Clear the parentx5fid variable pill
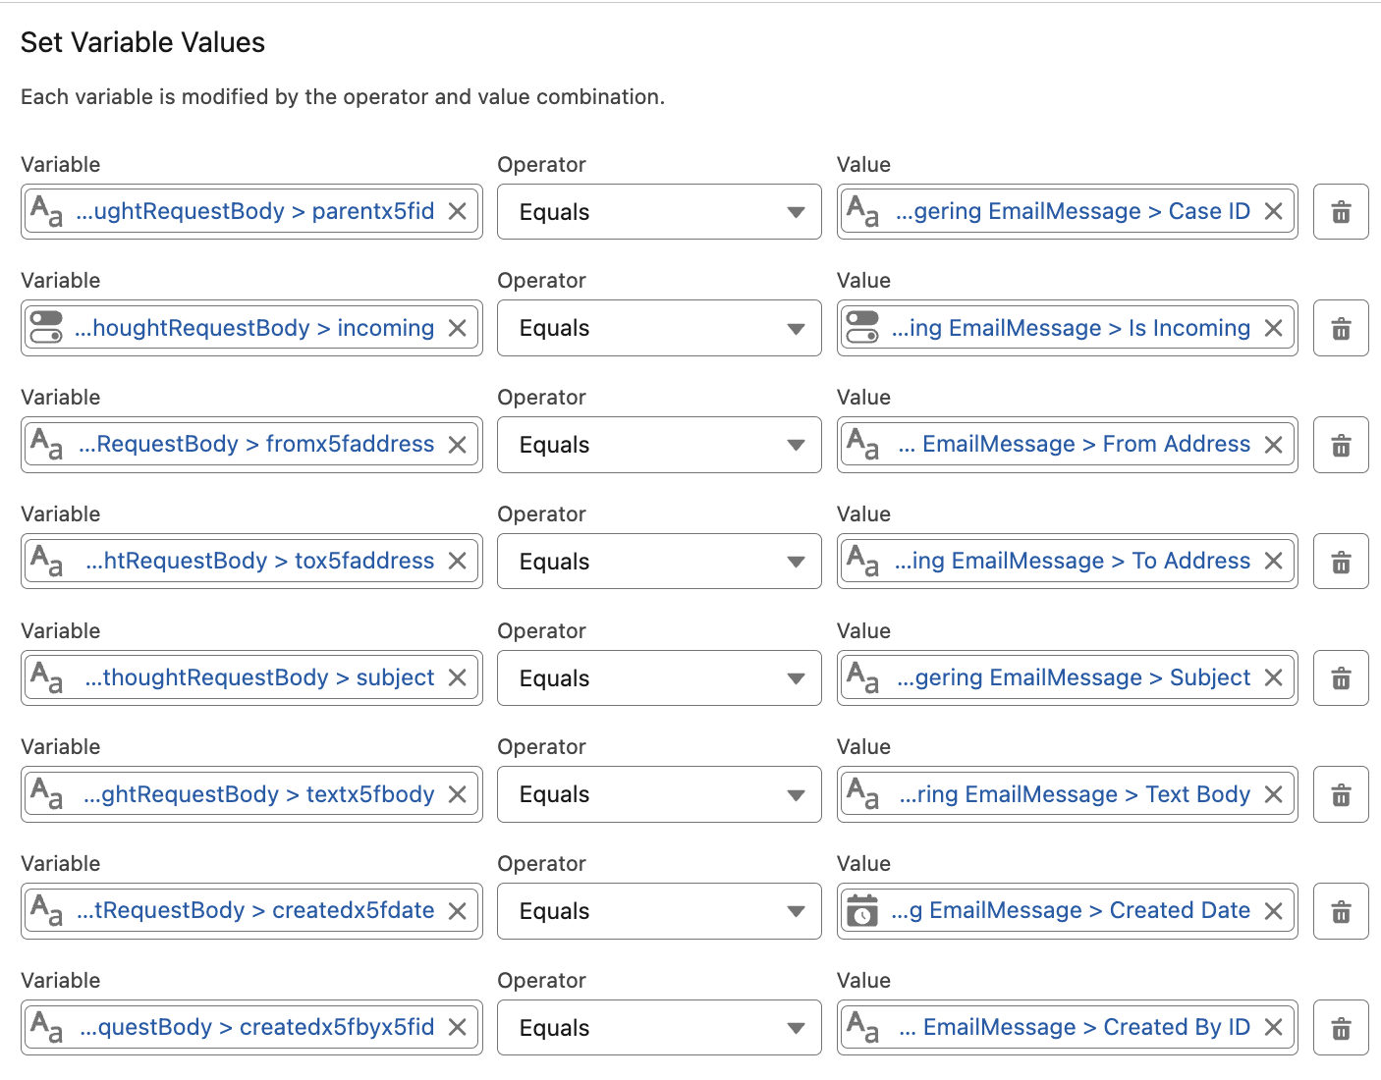This screenshot has height=1080, width=1381. click(457, 212)
